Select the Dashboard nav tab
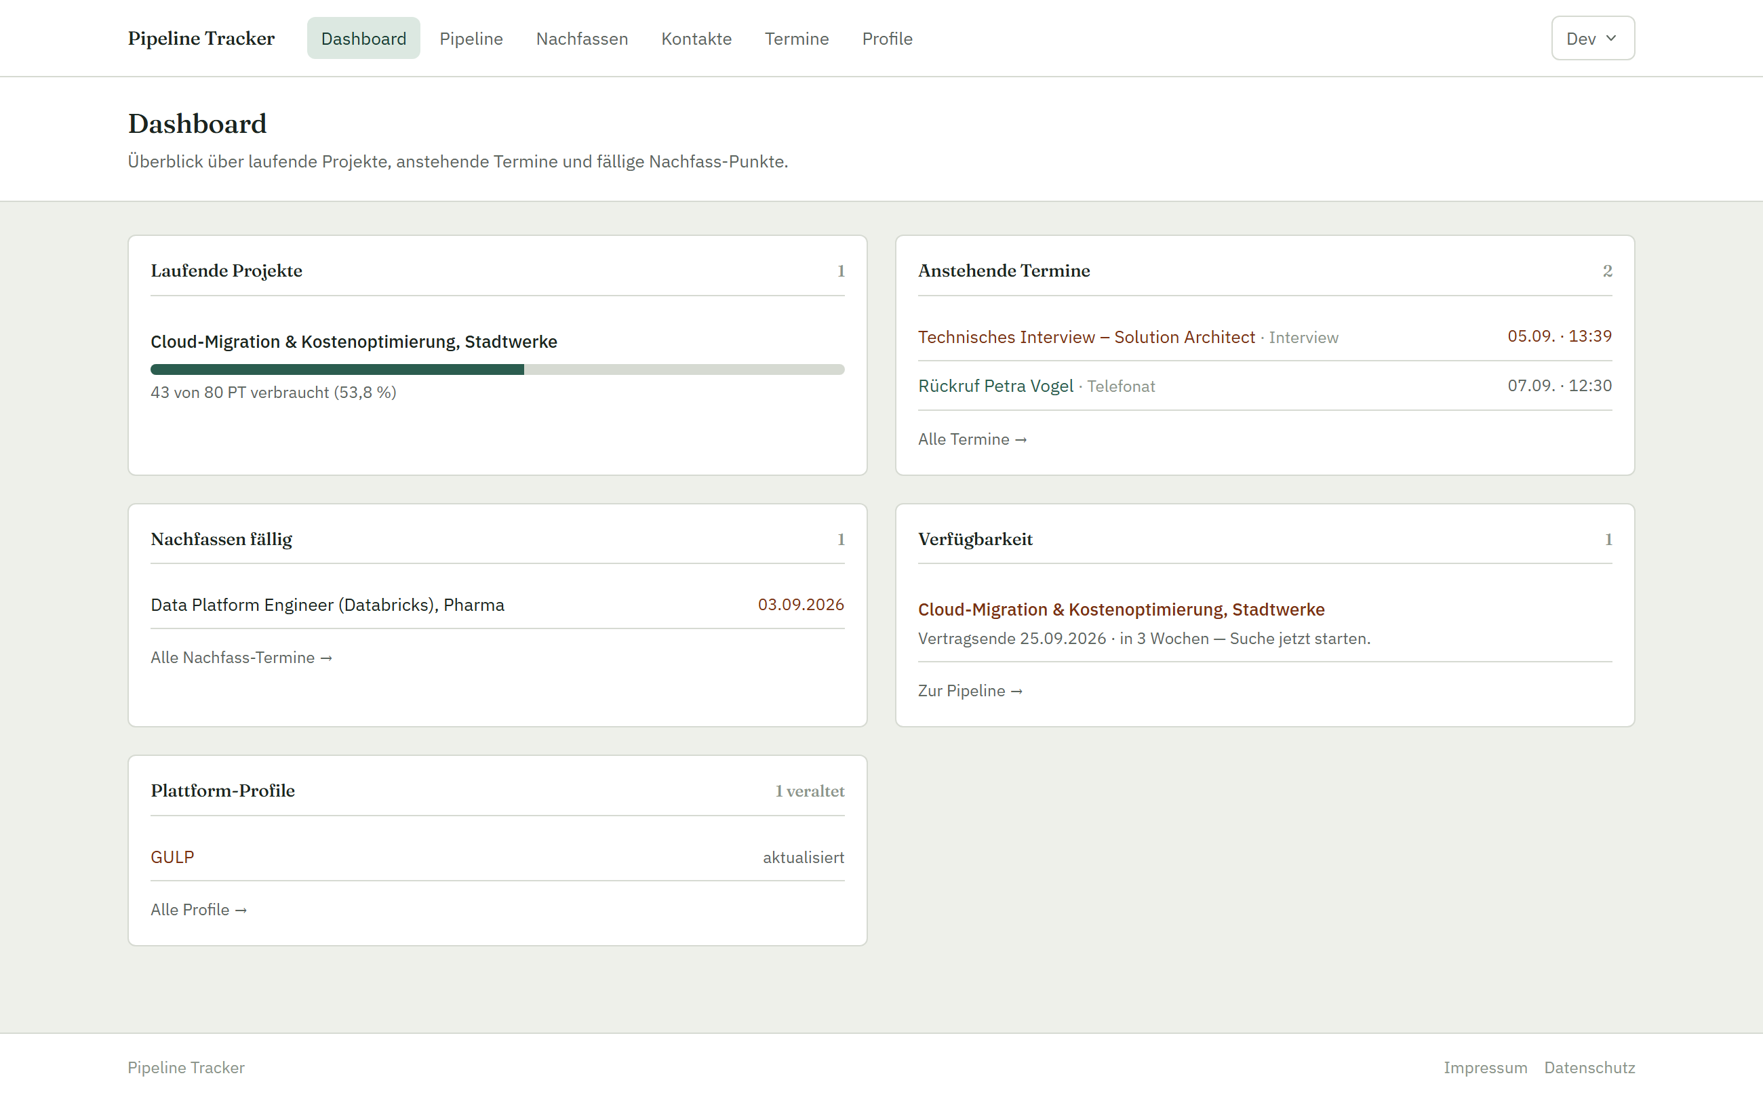 coord(363,38)
